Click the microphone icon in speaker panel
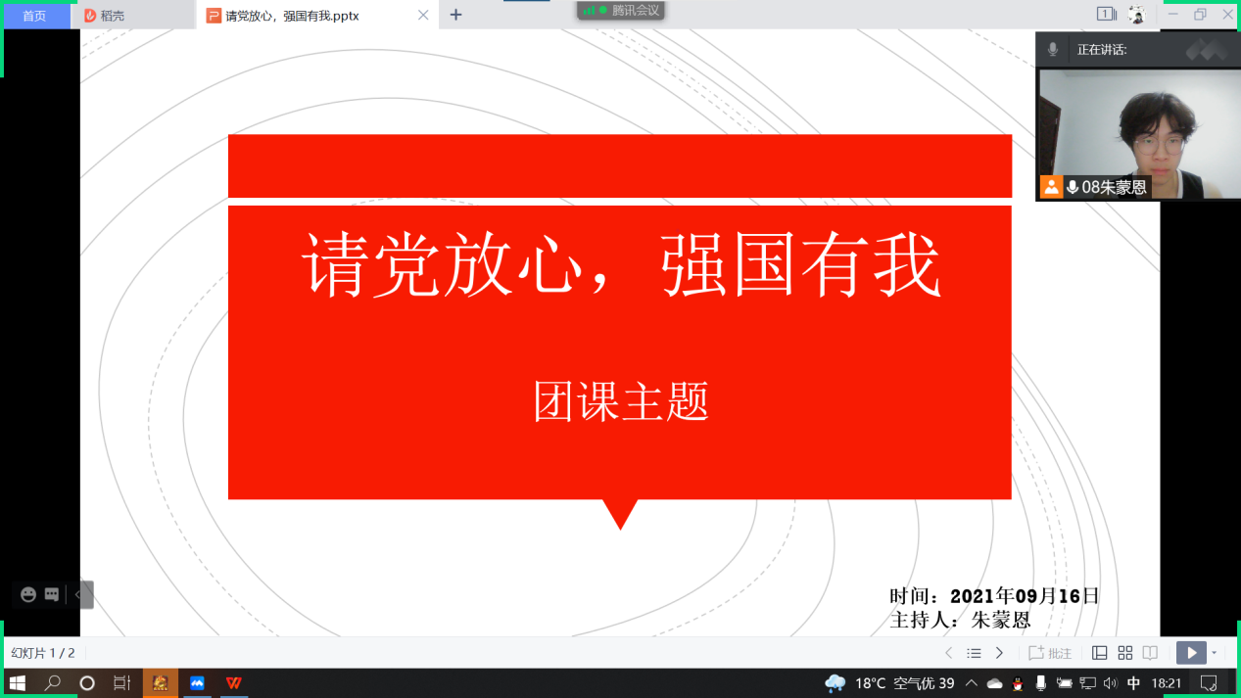This screenshot has height=698, width=1241. pyautogui.click(x=1053, y=49)
